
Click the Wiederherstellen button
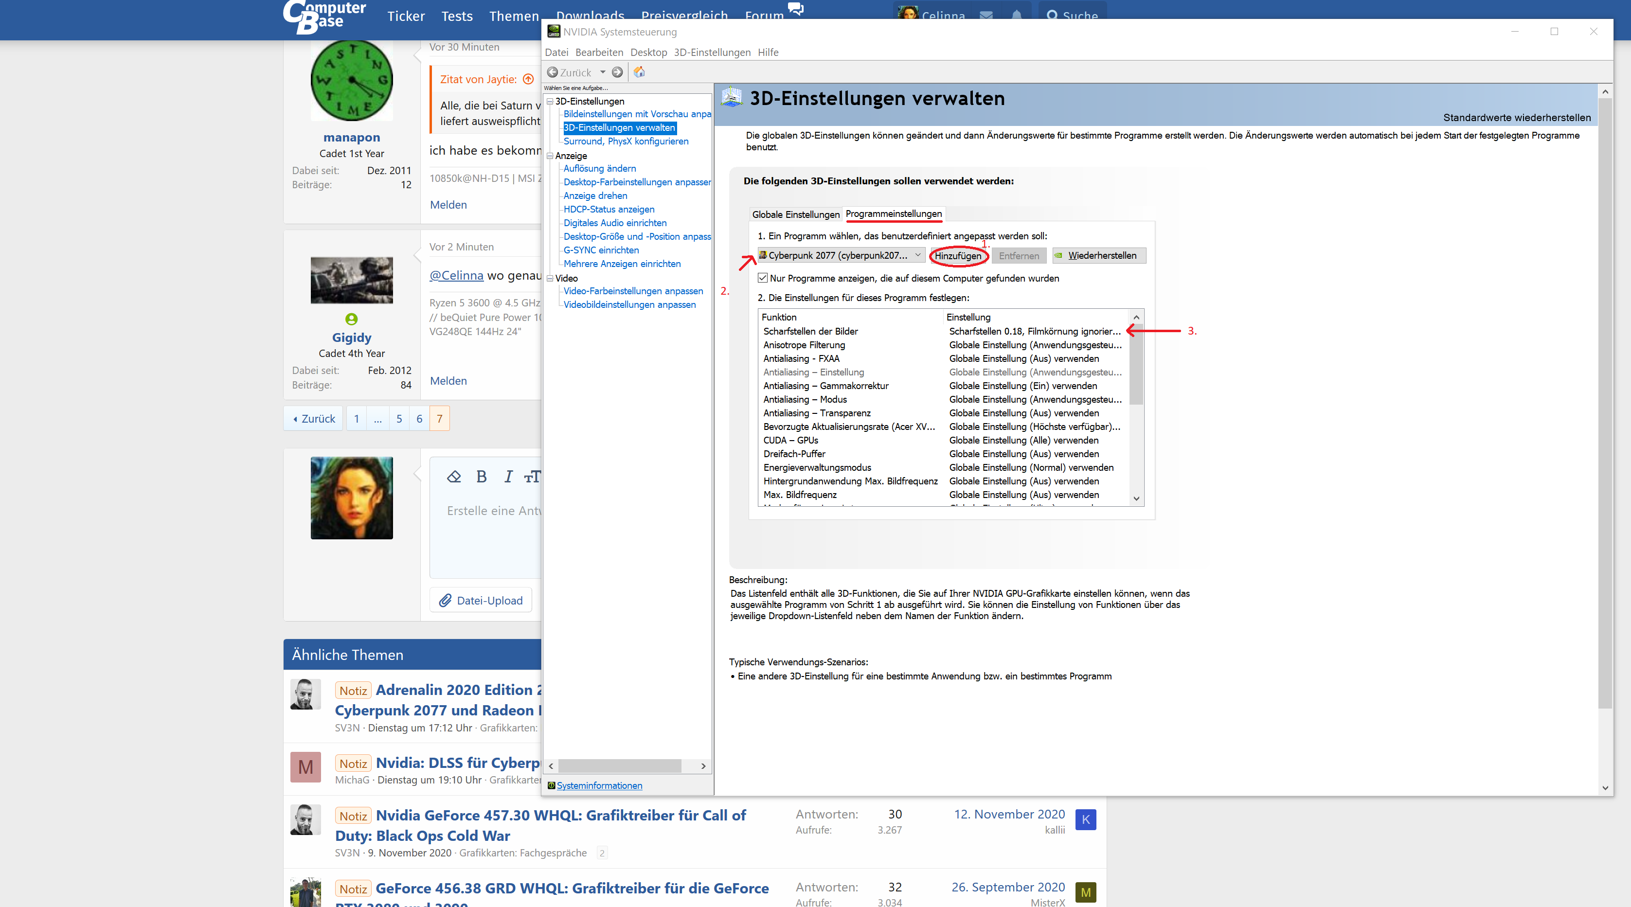[1100, 256]
